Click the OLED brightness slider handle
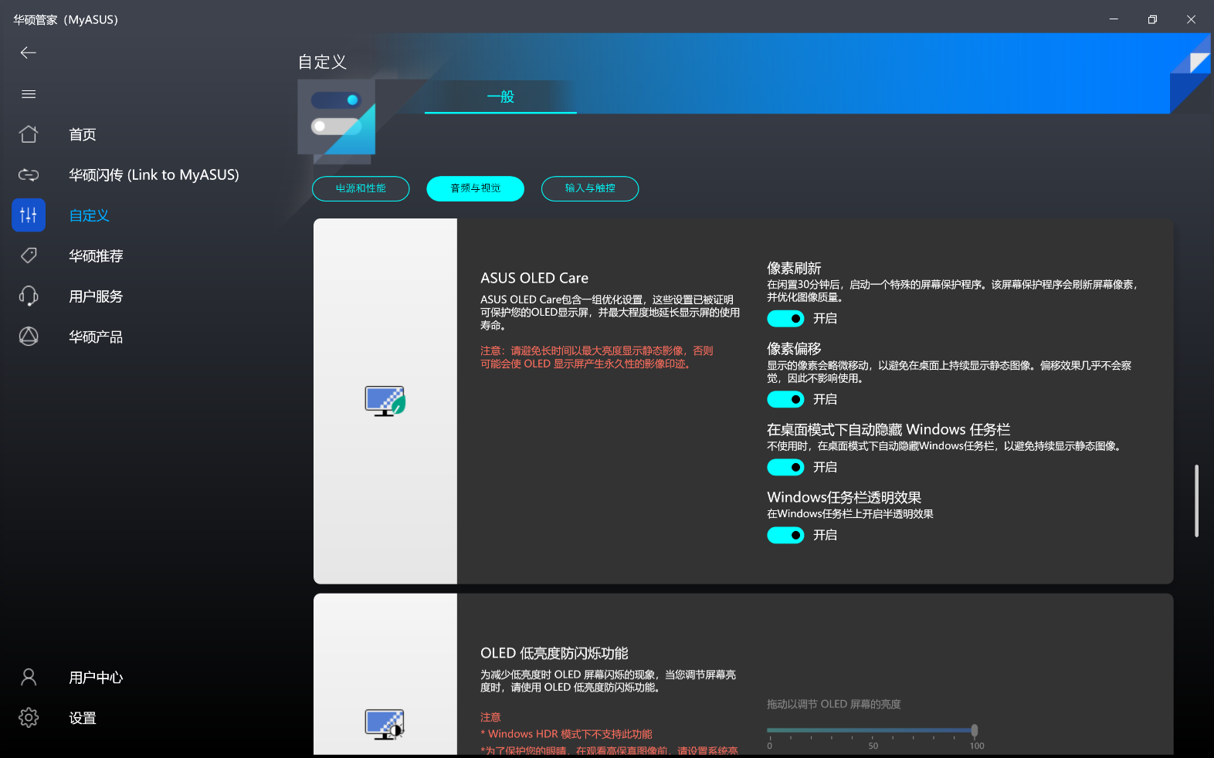Viewport: 1214px width, 758px height. [975, 730]
